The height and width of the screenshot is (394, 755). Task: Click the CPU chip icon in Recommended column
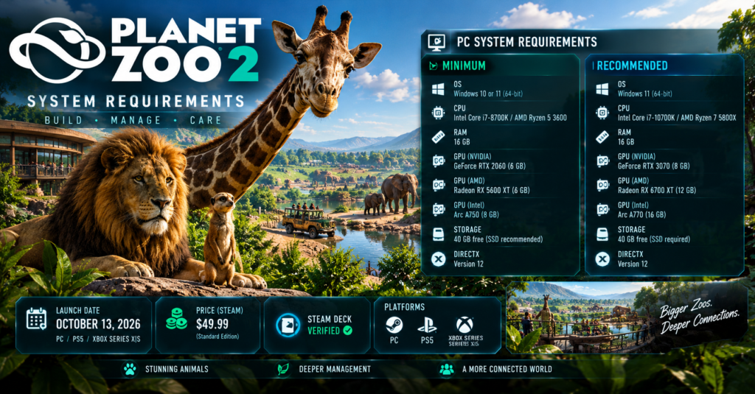point(602,113)
